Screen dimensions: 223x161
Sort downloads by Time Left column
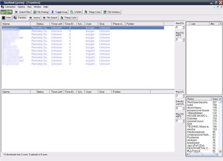point(56,24)
